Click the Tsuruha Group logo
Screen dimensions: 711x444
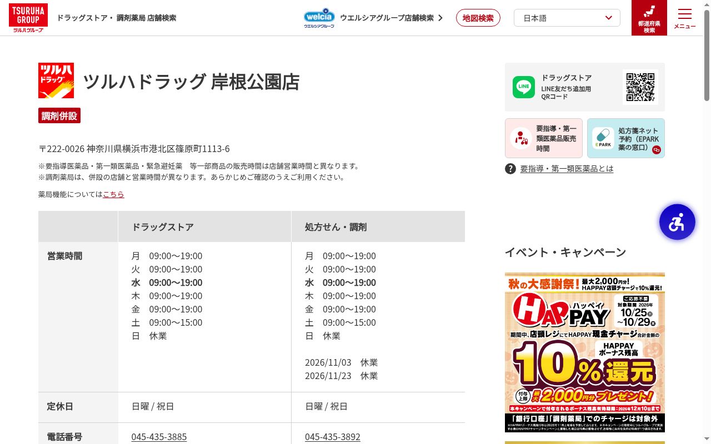pyautogui.click(x=28, y=18)
